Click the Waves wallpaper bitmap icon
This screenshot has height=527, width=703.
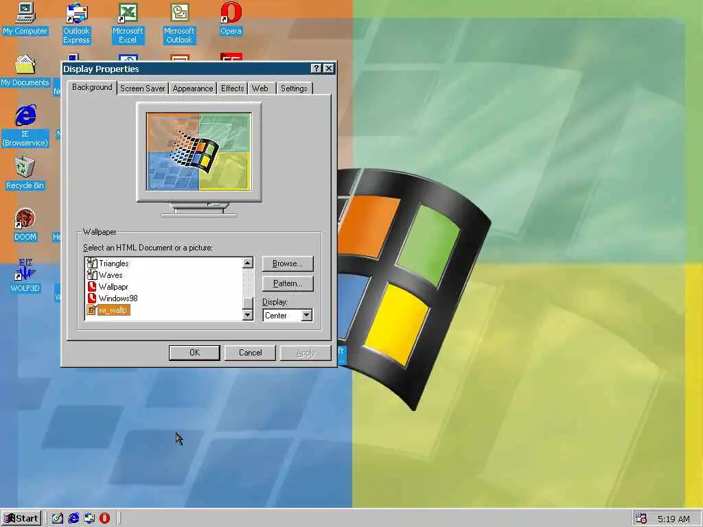91,274
